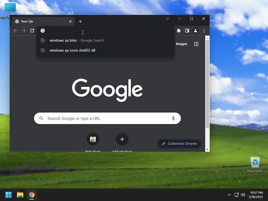Open the tab search dropdown chevron
The width and height of the screenshot is (268, 201).
pyautogui.click(x=167, y=19)
